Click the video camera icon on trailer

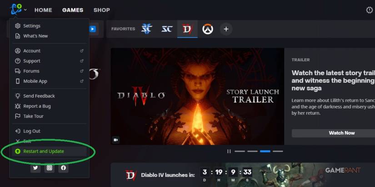click(116, 140)
